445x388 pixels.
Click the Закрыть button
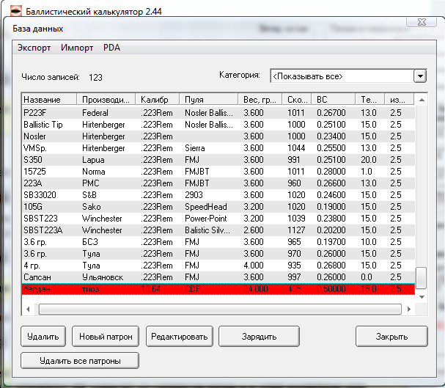(x=391, y=337)
